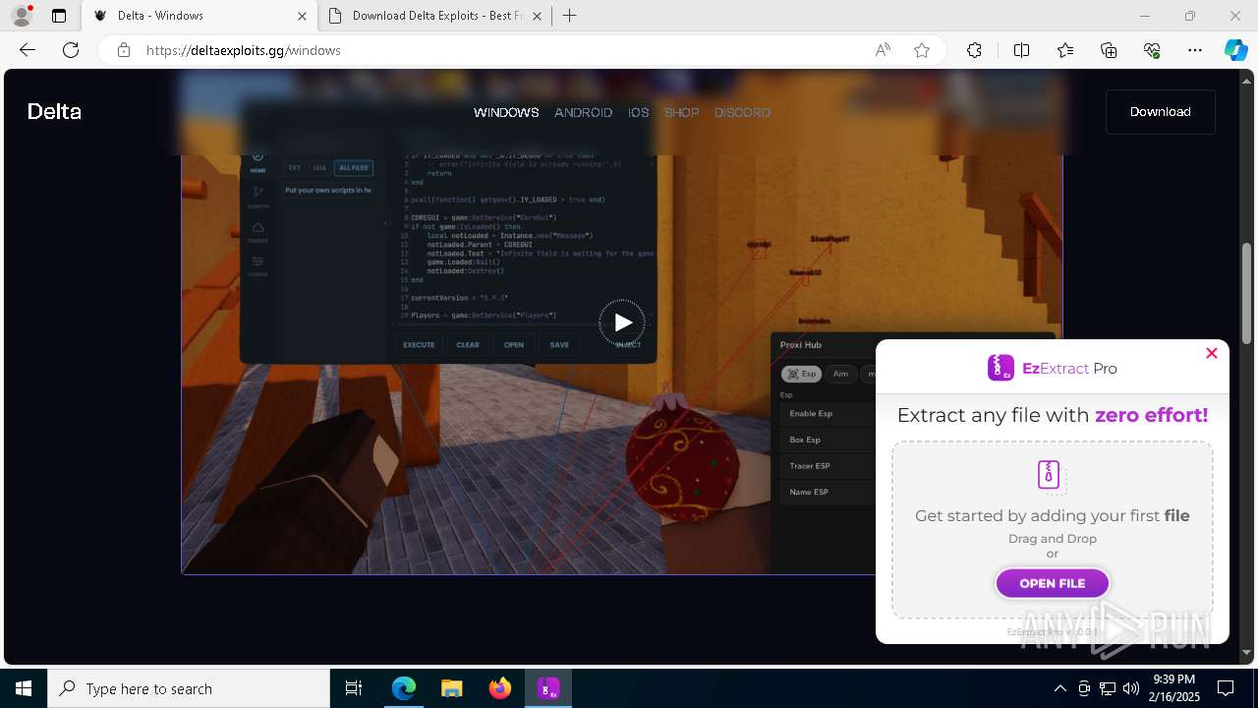Open the notification center icon
The width and height of the screenshot is (1258, 708).
pos(1226,688)
